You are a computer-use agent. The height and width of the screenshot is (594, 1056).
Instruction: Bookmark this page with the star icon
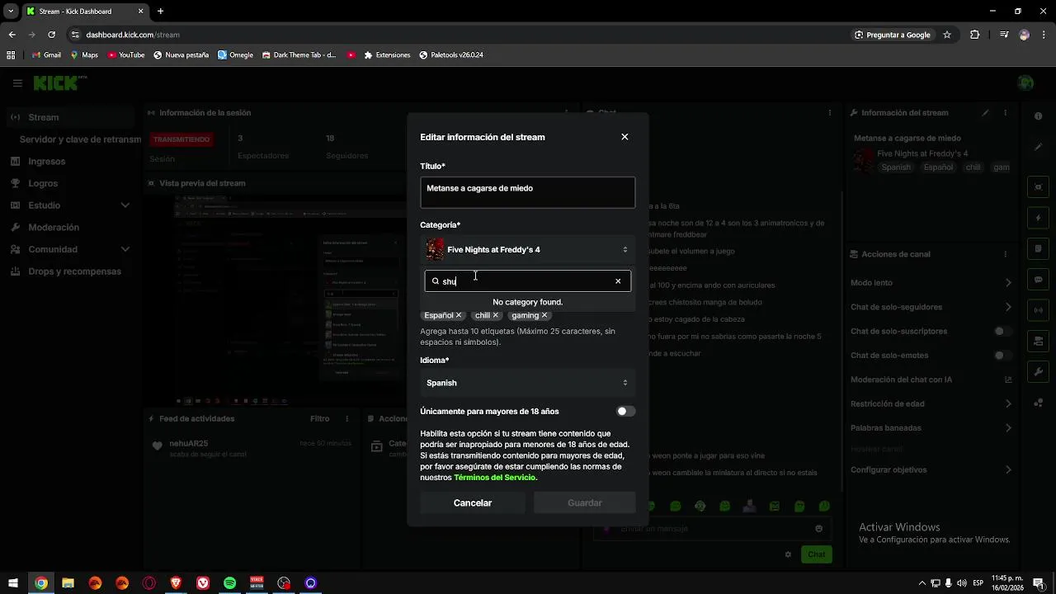pyautogui.click(x=947, y=35)
